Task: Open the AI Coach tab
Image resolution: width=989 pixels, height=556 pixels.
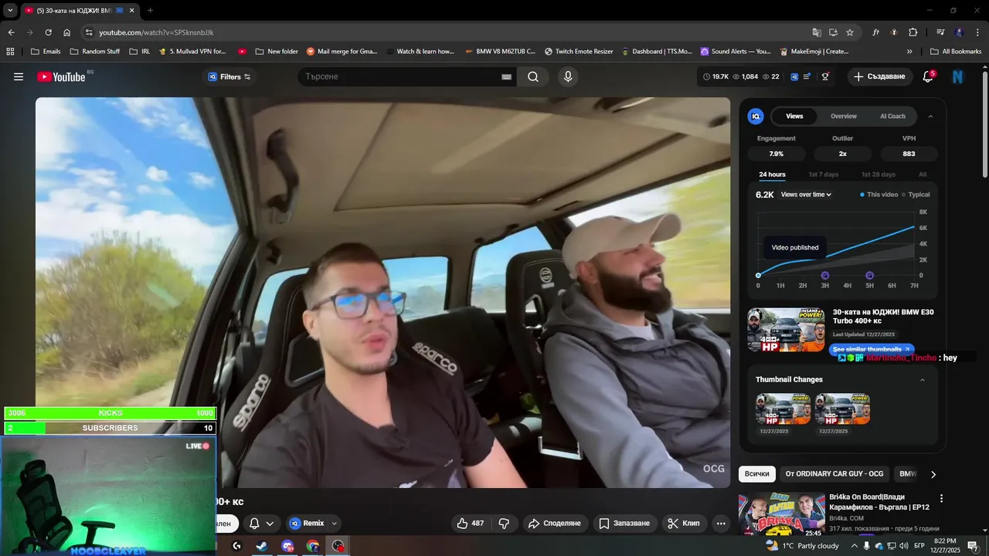Action: tap(892, 117)
